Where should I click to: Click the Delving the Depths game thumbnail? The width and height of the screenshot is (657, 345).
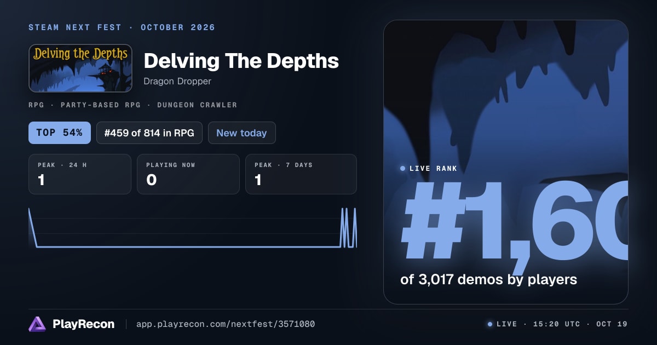[x=80, y=68]
